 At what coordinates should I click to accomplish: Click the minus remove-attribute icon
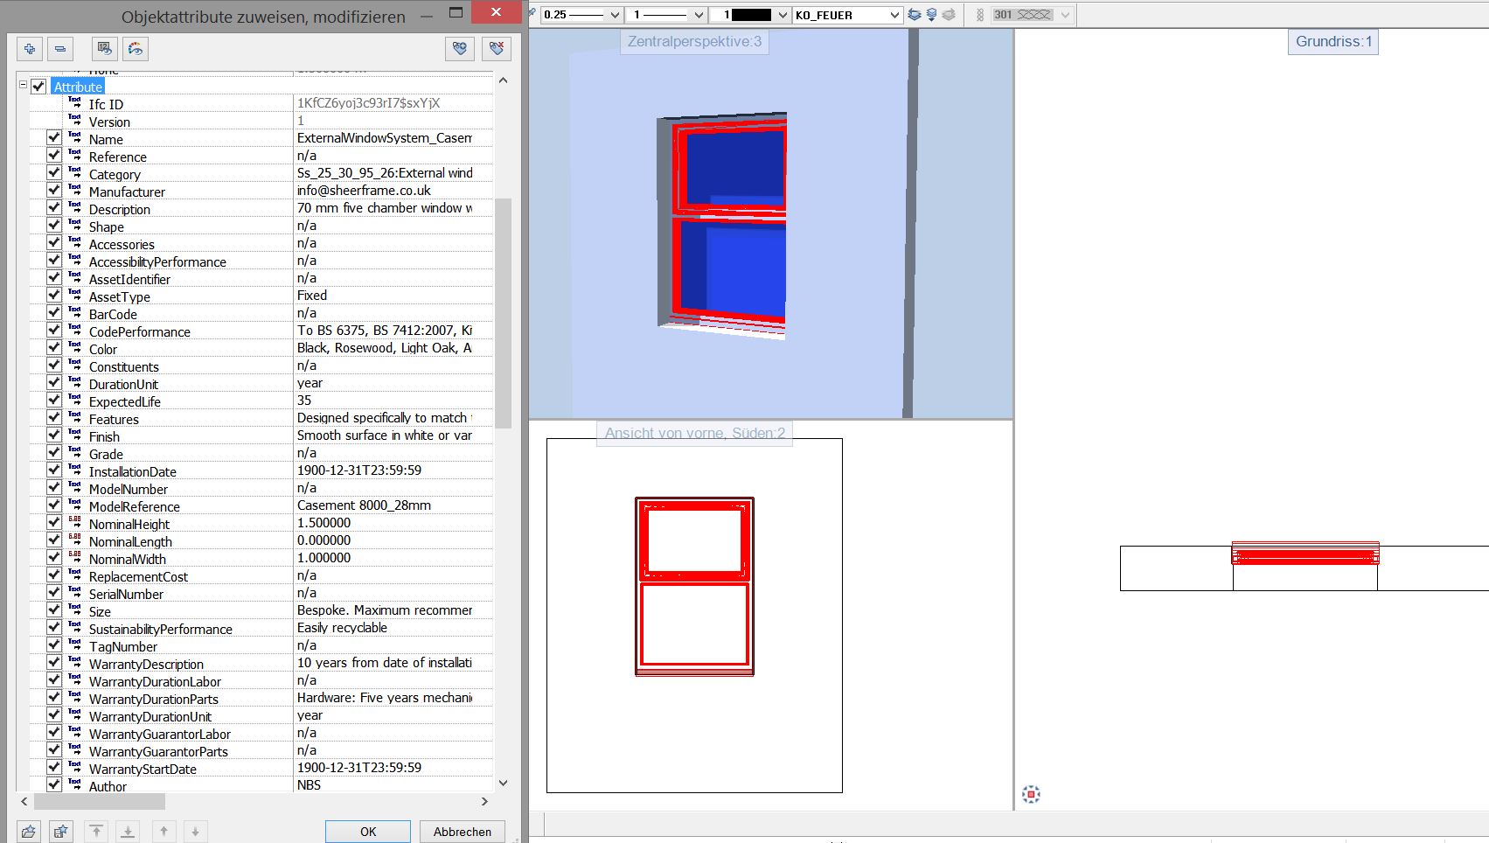coord(59,49)
